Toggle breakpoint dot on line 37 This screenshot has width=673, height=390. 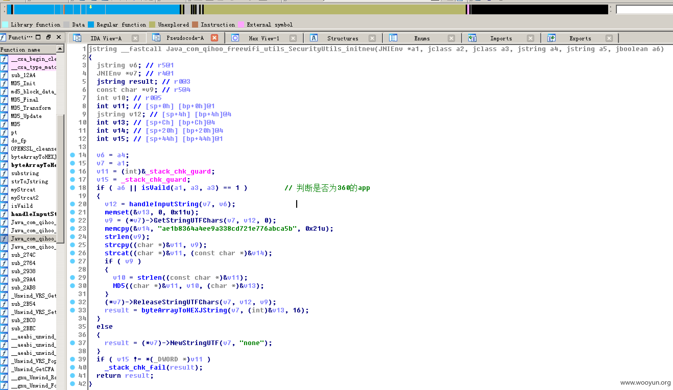tap(72, 343)
